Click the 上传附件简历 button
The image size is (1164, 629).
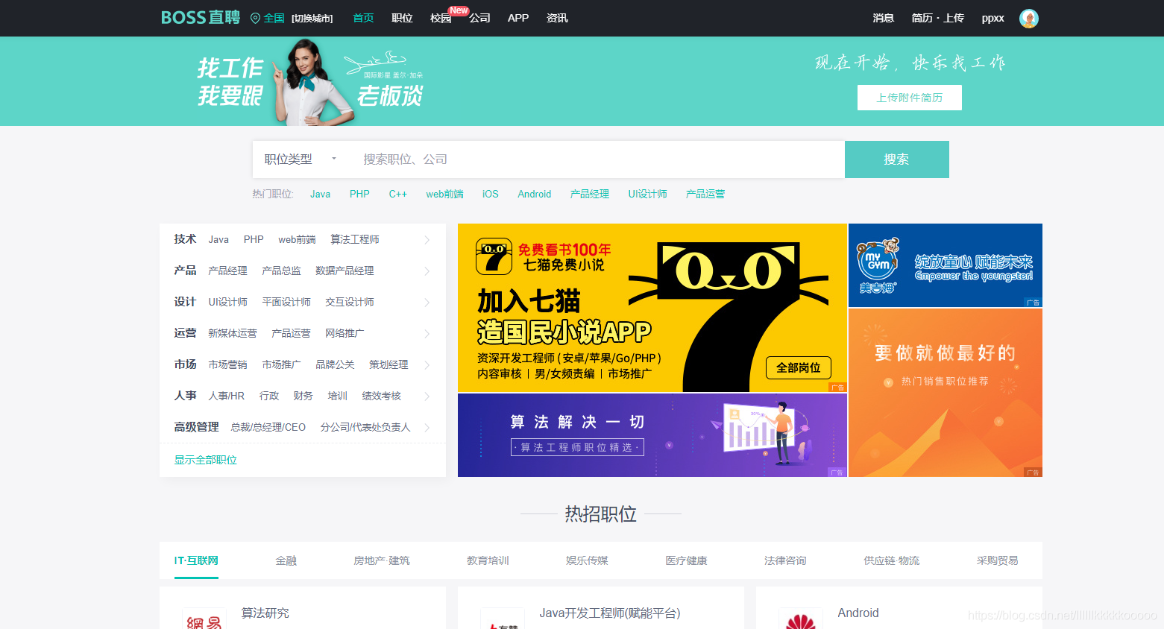(909, 98)
